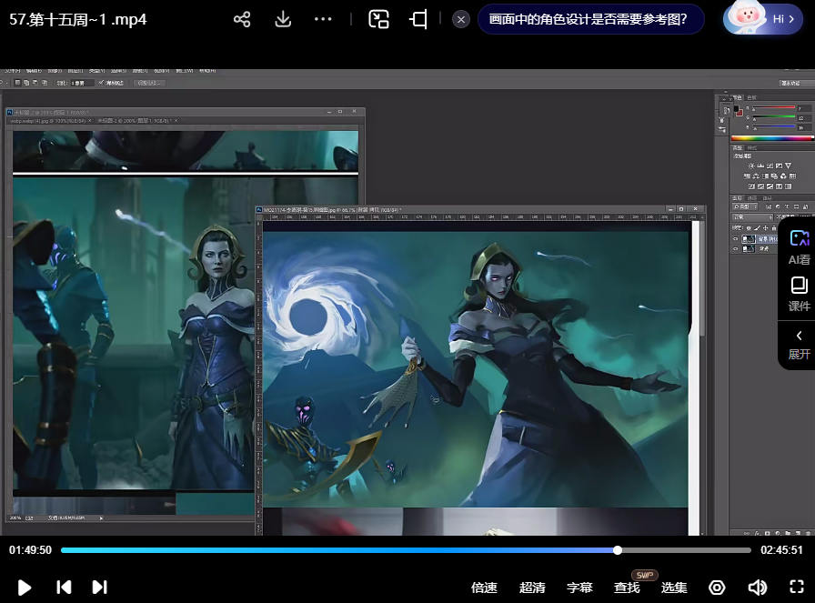815x603 pixels.
Task: Download the video using the download icon
Action: (283, 20)
